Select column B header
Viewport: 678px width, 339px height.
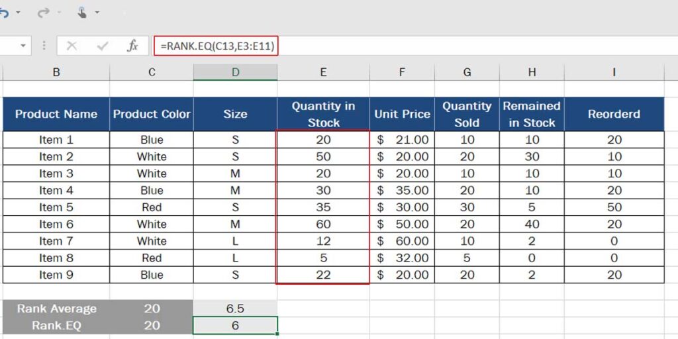pos(56,72)
